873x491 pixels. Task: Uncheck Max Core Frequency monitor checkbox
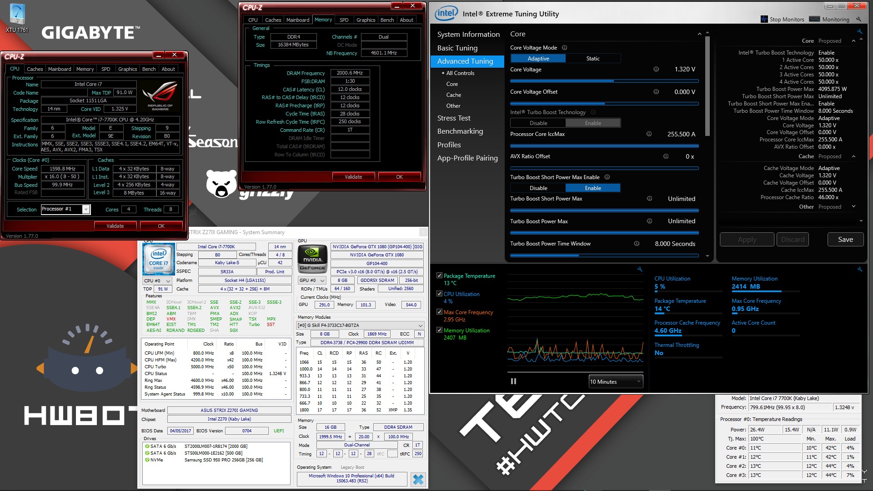(x=439, y=312)
